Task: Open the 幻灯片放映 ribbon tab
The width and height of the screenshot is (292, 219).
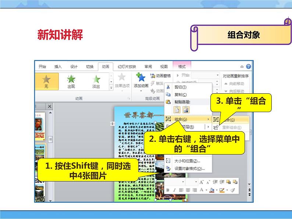Action: tap(127, 67)
